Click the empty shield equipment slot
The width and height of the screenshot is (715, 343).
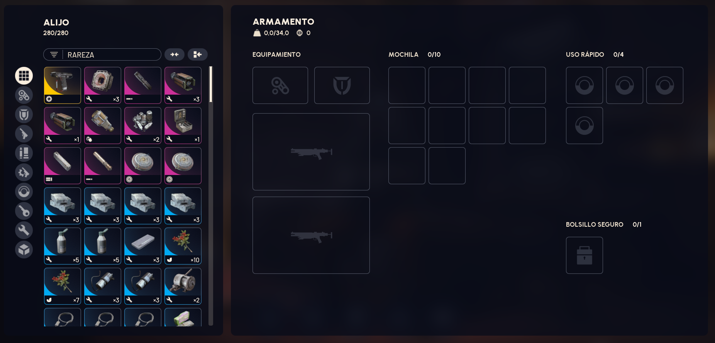pos(342,85)
